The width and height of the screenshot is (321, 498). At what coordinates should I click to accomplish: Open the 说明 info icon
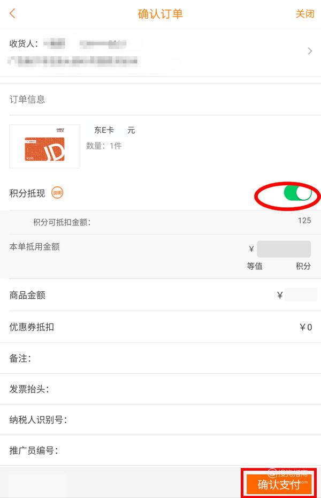click(x=57, y=192)
